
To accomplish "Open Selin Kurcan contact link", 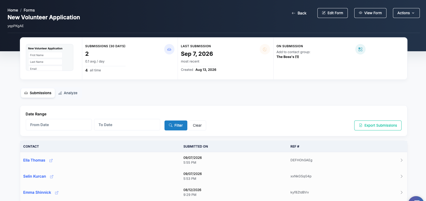I will (35, 176).
